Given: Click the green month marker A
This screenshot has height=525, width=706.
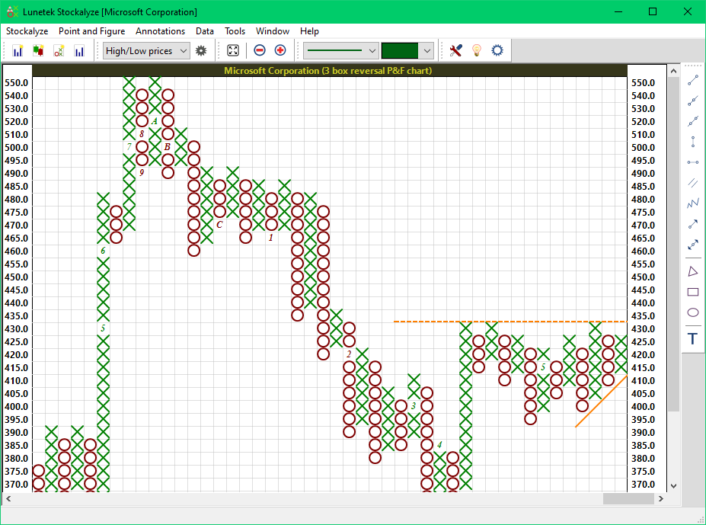Looking at the screenshot, I should point(155,121).
